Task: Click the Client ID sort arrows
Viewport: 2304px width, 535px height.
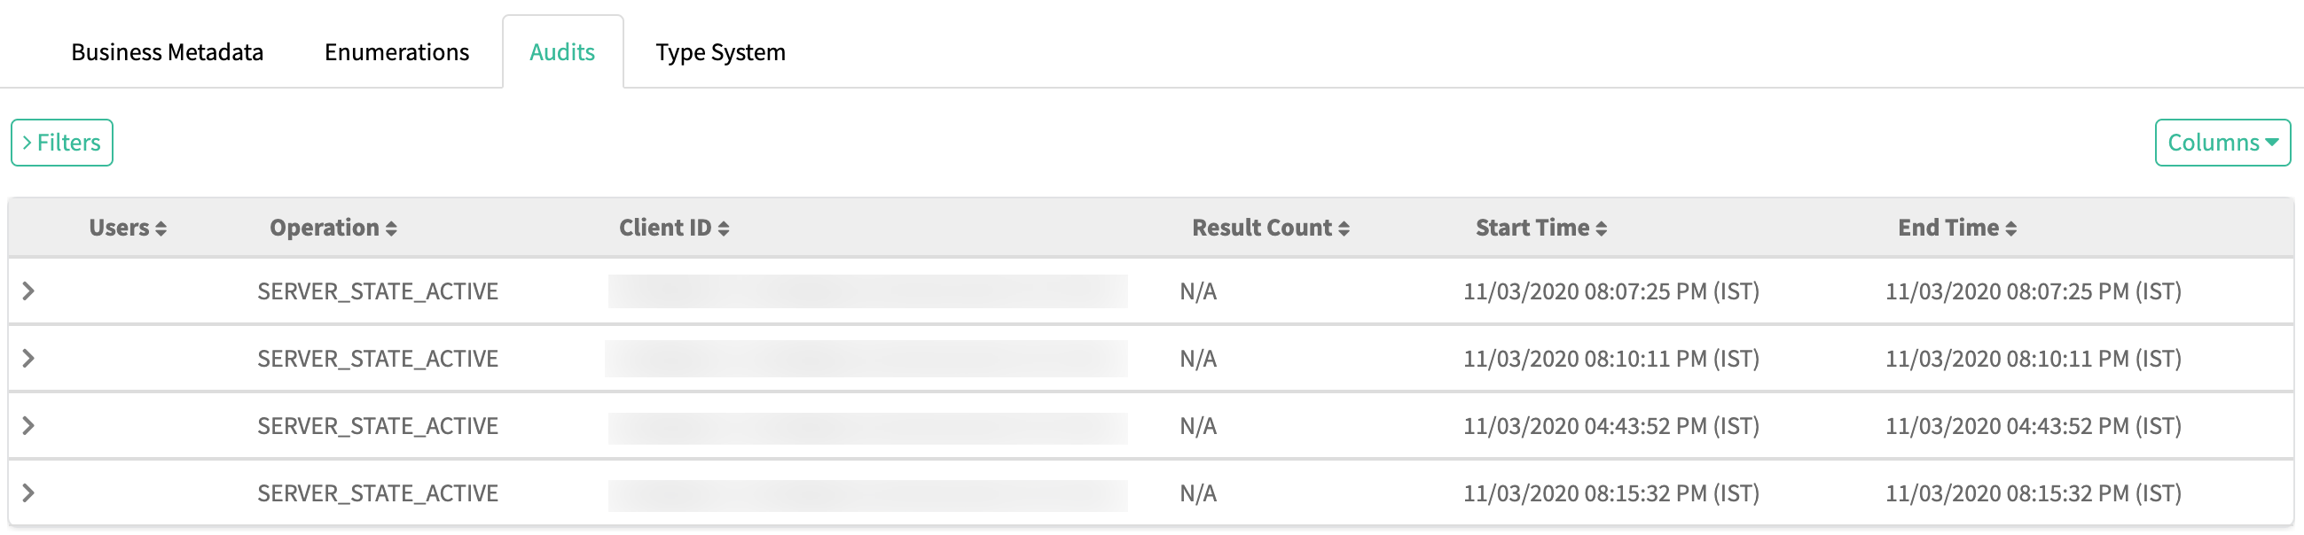Action: [724, 229]
